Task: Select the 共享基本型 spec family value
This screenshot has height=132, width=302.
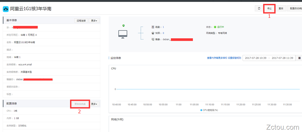Action: point(26,72)
